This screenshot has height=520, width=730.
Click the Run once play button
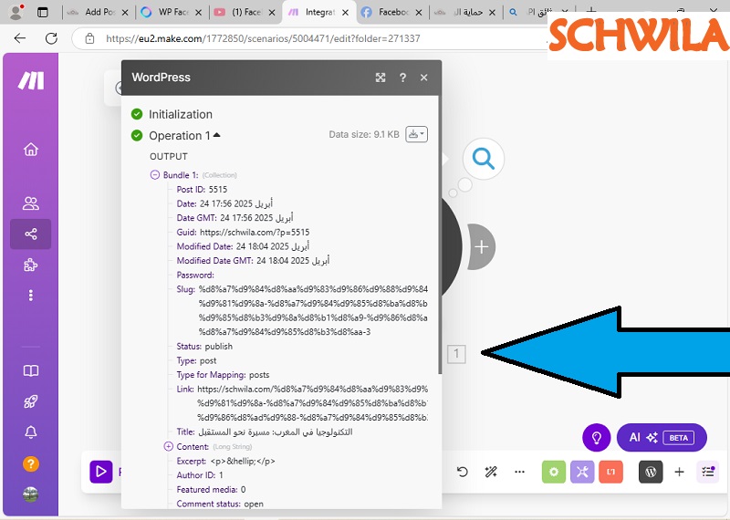pos(101,472)
